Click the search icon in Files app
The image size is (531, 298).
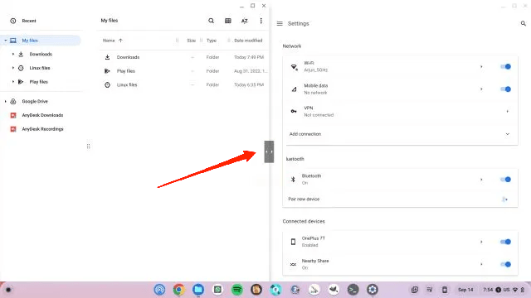tap(211, 21)
